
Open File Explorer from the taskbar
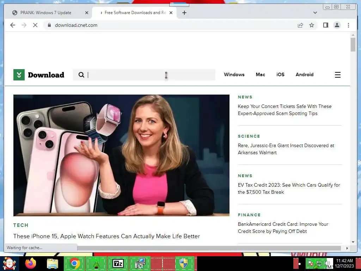53,264
